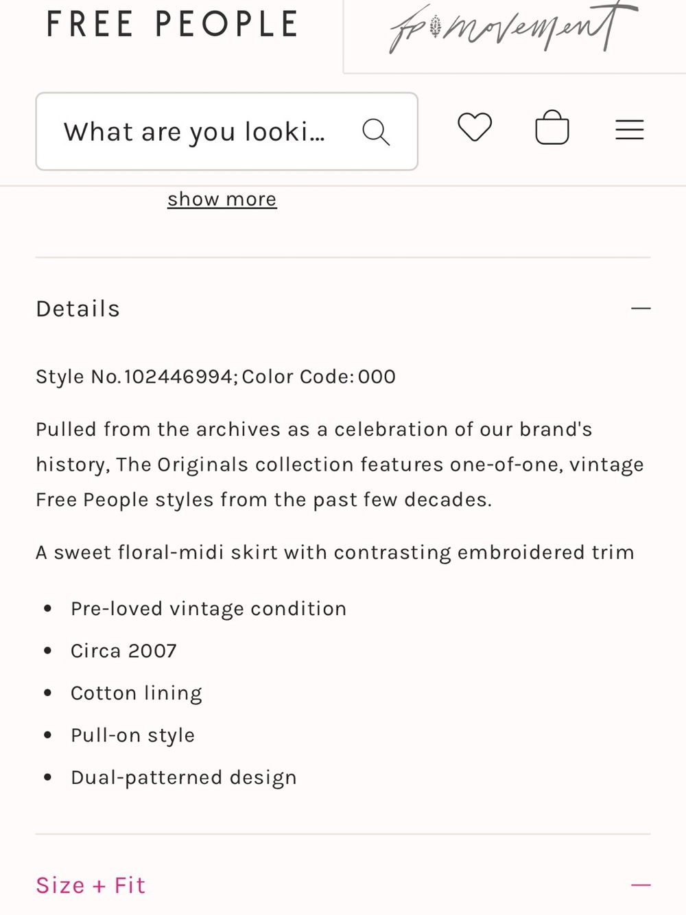Open the hamburger menu icon
This screenshot has width=686, height=915.
pyautogui.click(x=630, y=130)
